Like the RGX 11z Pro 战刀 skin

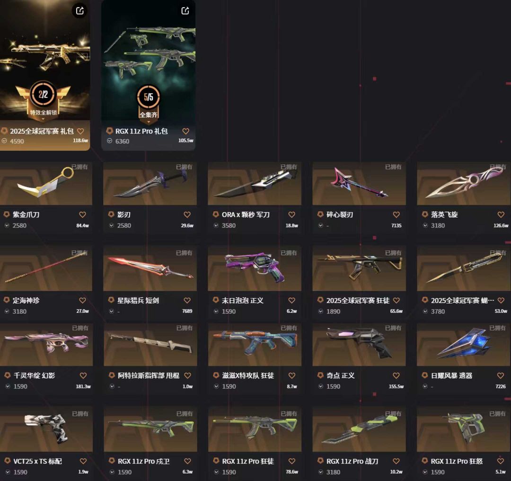tap(396, 461)
